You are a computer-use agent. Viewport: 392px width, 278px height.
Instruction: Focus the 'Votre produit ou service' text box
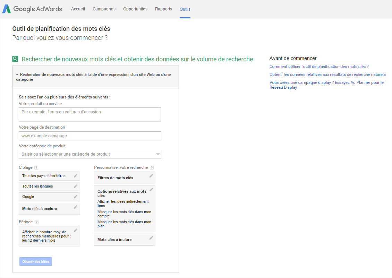pos(90,115)
